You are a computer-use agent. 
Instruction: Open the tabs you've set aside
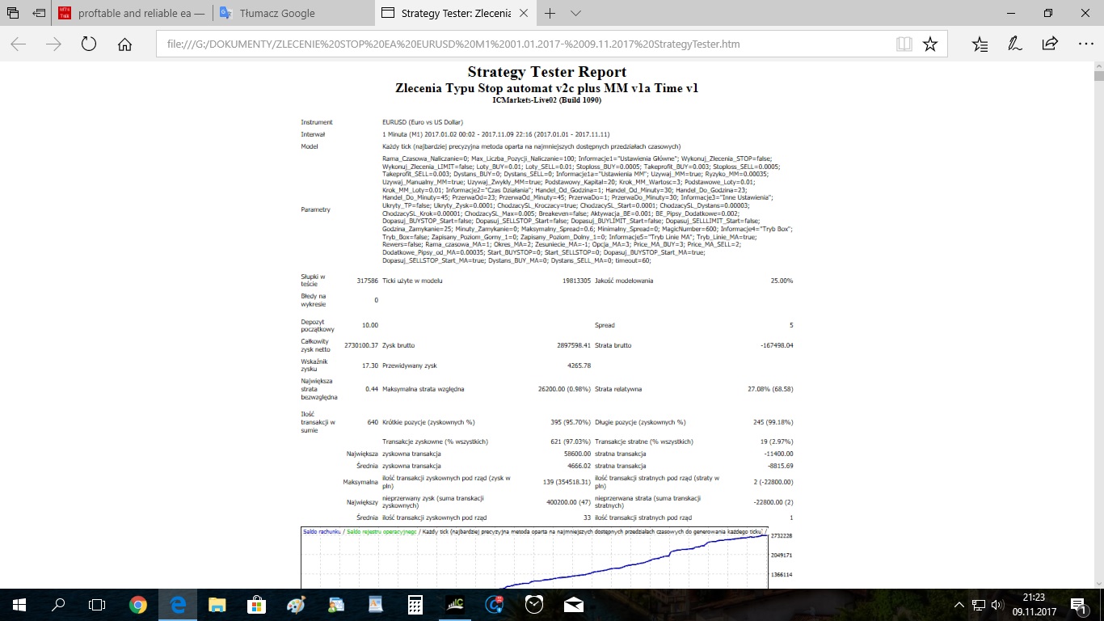tap(13, 13)
